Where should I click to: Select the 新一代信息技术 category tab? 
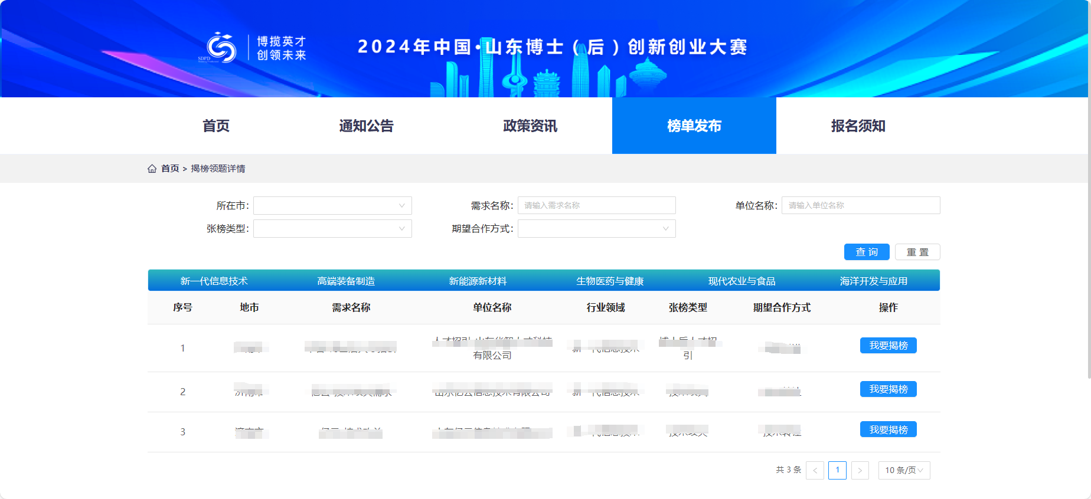point(214,281)
